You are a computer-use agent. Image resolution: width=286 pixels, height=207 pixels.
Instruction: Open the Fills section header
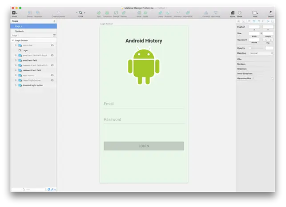(239, 59)
